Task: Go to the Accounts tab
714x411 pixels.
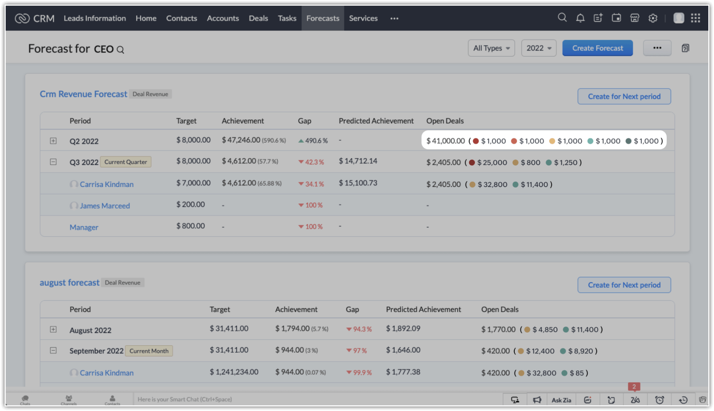Action: 223,18
